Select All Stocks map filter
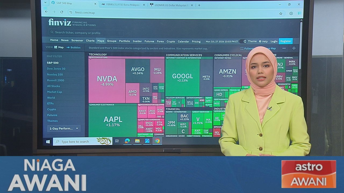Image resolution: width=344 pixels, height=193 pixels. coord(53,86)
